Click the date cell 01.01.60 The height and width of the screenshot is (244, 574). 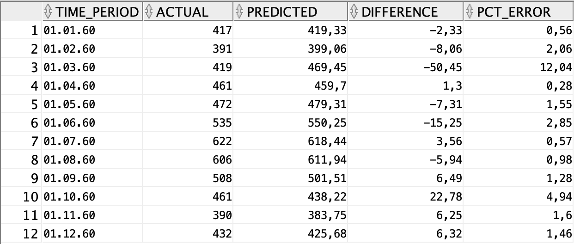(69, 30)
